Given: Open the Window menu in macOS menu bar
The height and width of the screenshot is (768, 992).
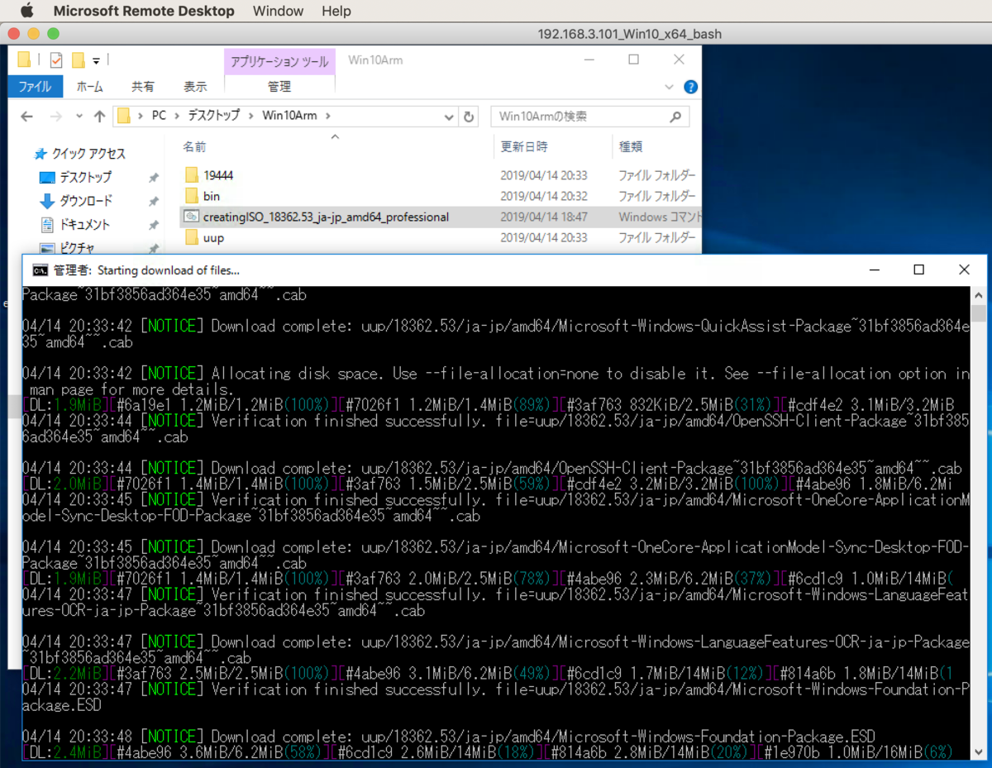Looking at the screenshot, I should [278, 11].
